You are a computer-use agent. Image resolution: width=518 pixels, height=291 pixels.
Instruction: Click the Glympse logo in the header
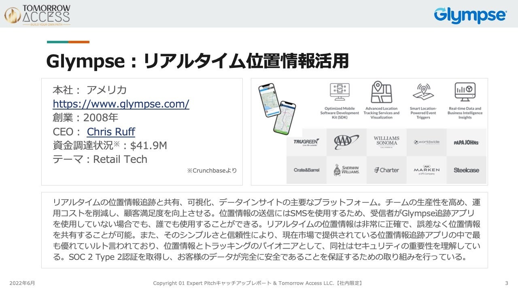pyautogui.click(x=470, y=15)
